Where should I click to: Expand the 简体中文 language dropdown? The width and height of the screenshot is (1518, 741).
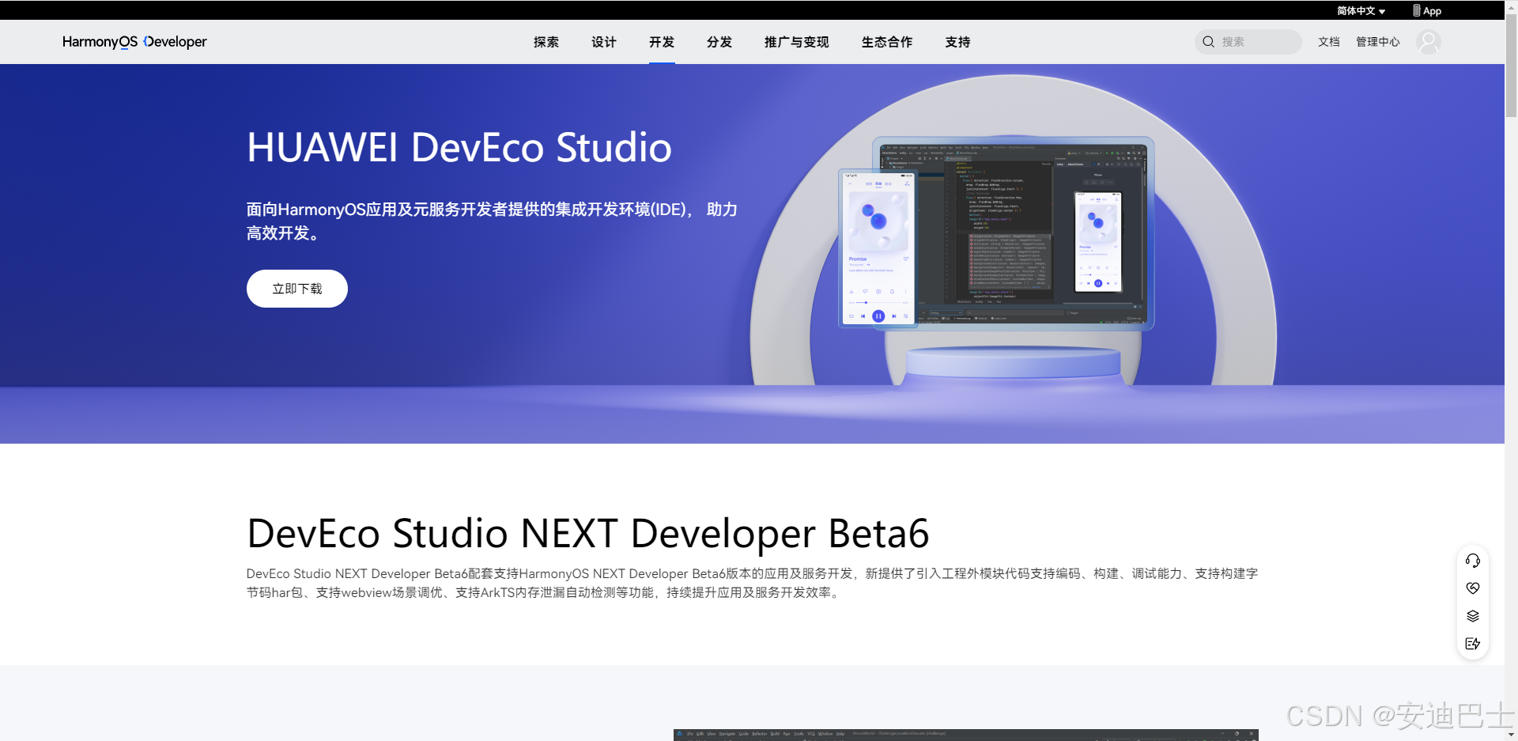click(1361, 11)
